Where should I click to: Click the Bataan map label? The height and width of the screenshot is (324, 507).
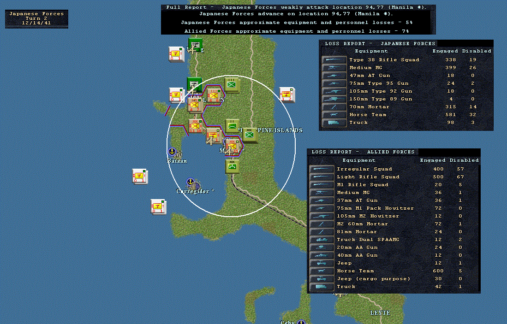[177, 161]
